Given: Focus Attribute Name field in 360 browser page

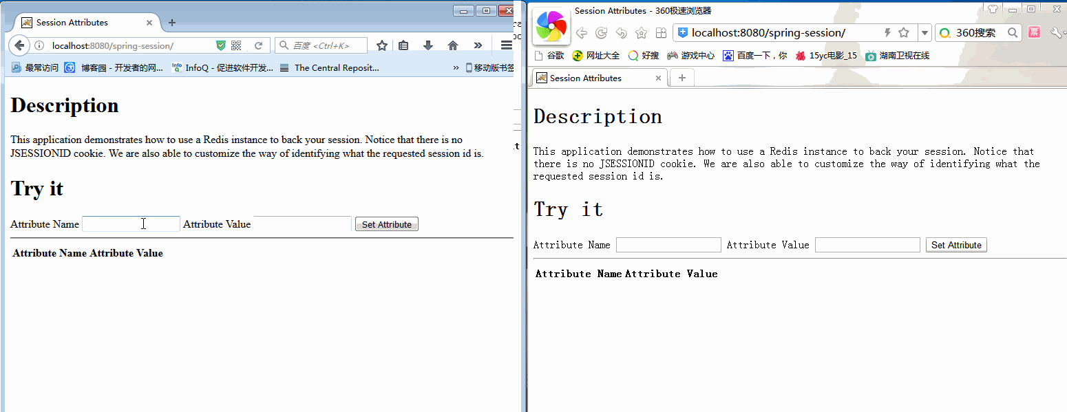Looking at the screenshot, I should click(x=668, y=245).
